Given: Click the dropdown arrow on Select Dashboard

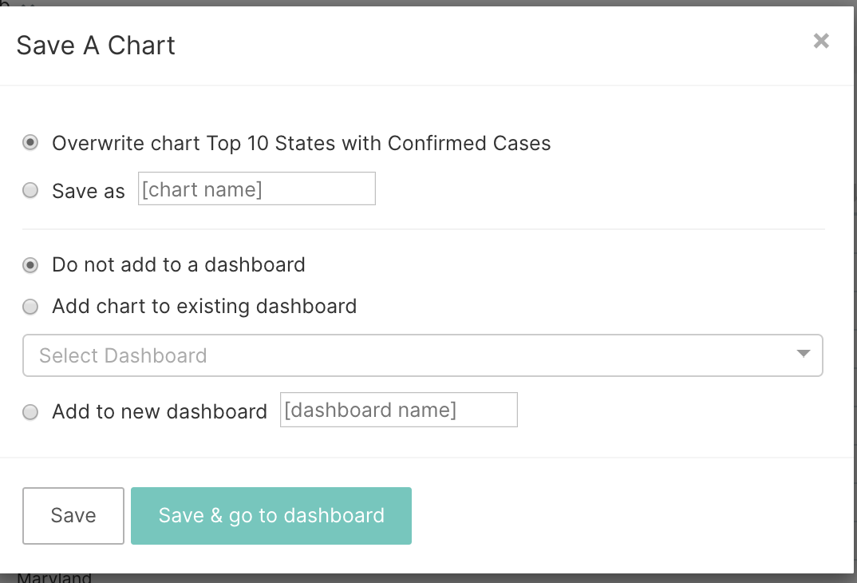Looking at the screenshot, I should tap(804, 355).
